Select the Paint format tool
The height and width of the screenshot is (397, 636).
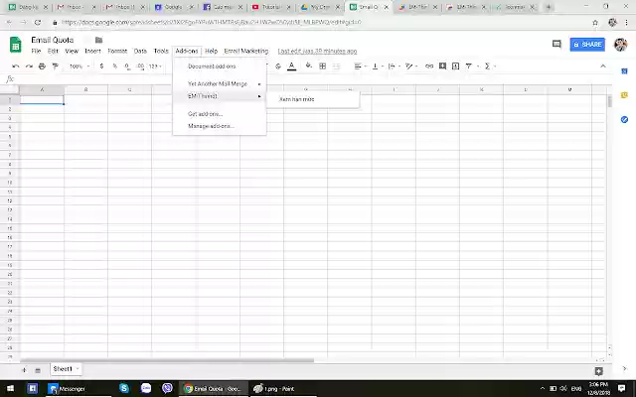(x=56, y=66)
